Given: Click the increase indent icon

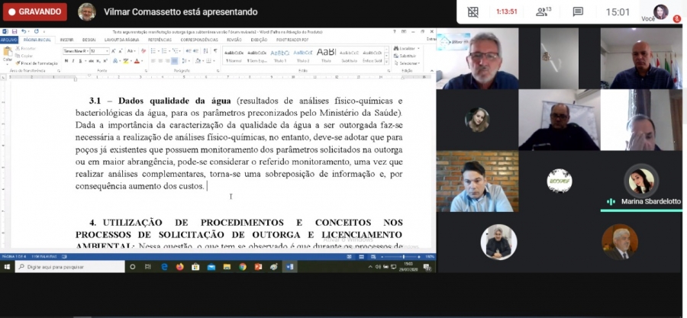Looking at the screenshot, I should [x=196, y=51].
